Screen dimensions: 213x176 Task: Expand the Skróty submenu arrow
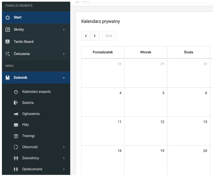[x=64, y=30]
